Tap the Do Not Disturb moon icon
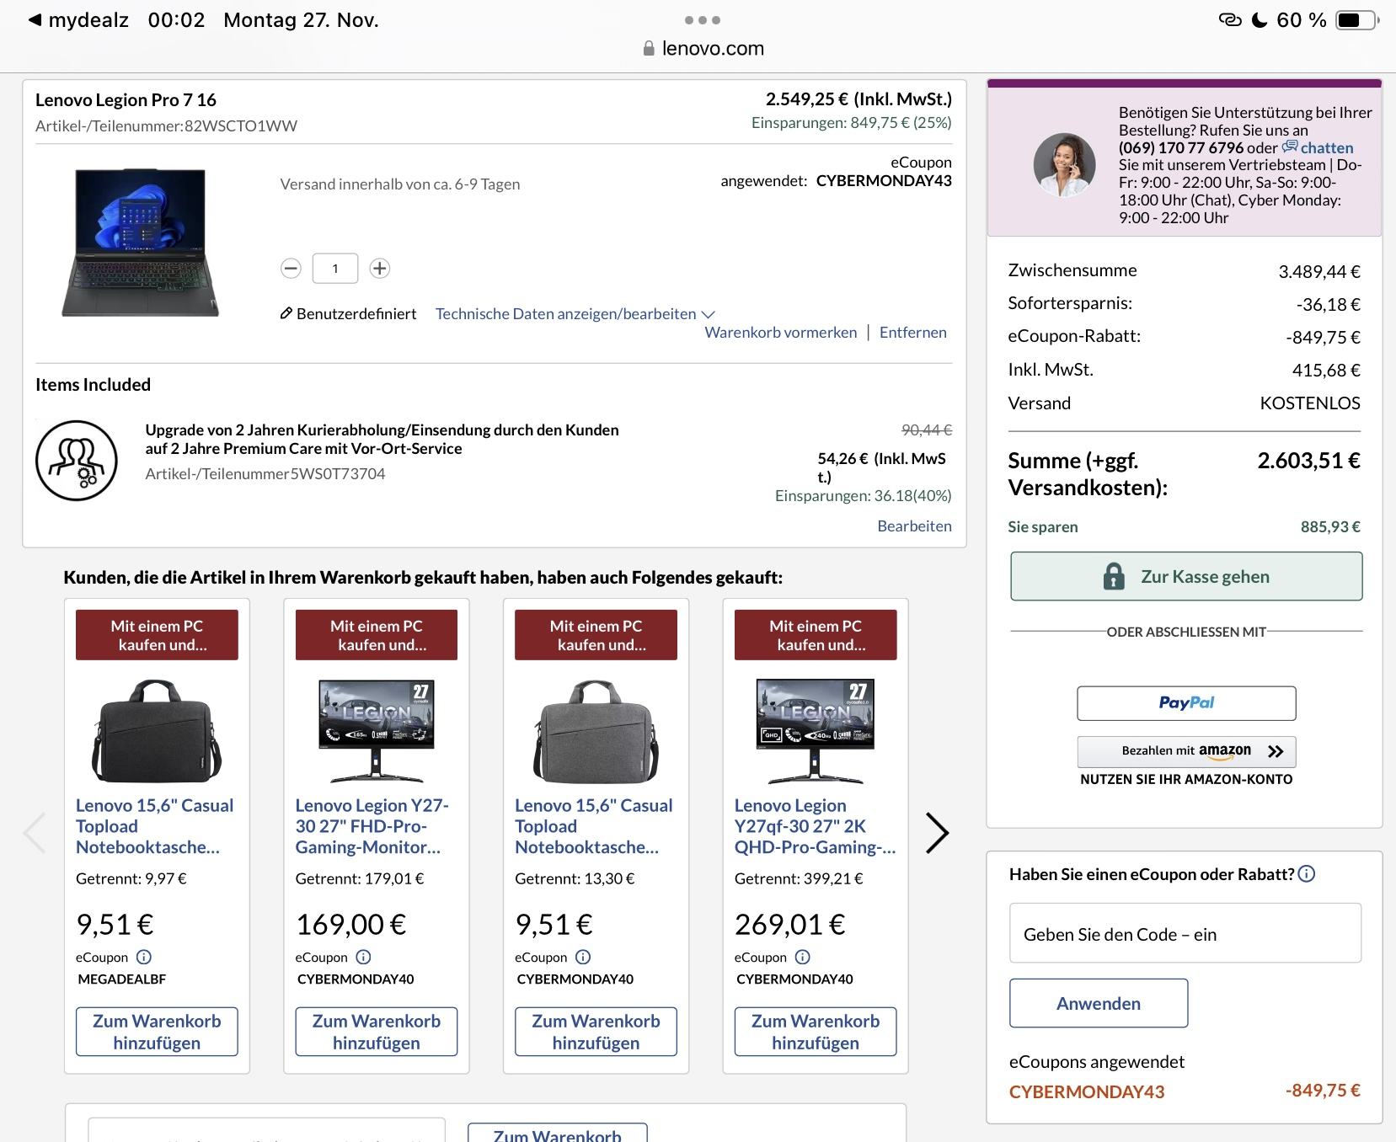Image resolution: width=1396 pixels, height=1142 pixels. [x=1260, y=20]
